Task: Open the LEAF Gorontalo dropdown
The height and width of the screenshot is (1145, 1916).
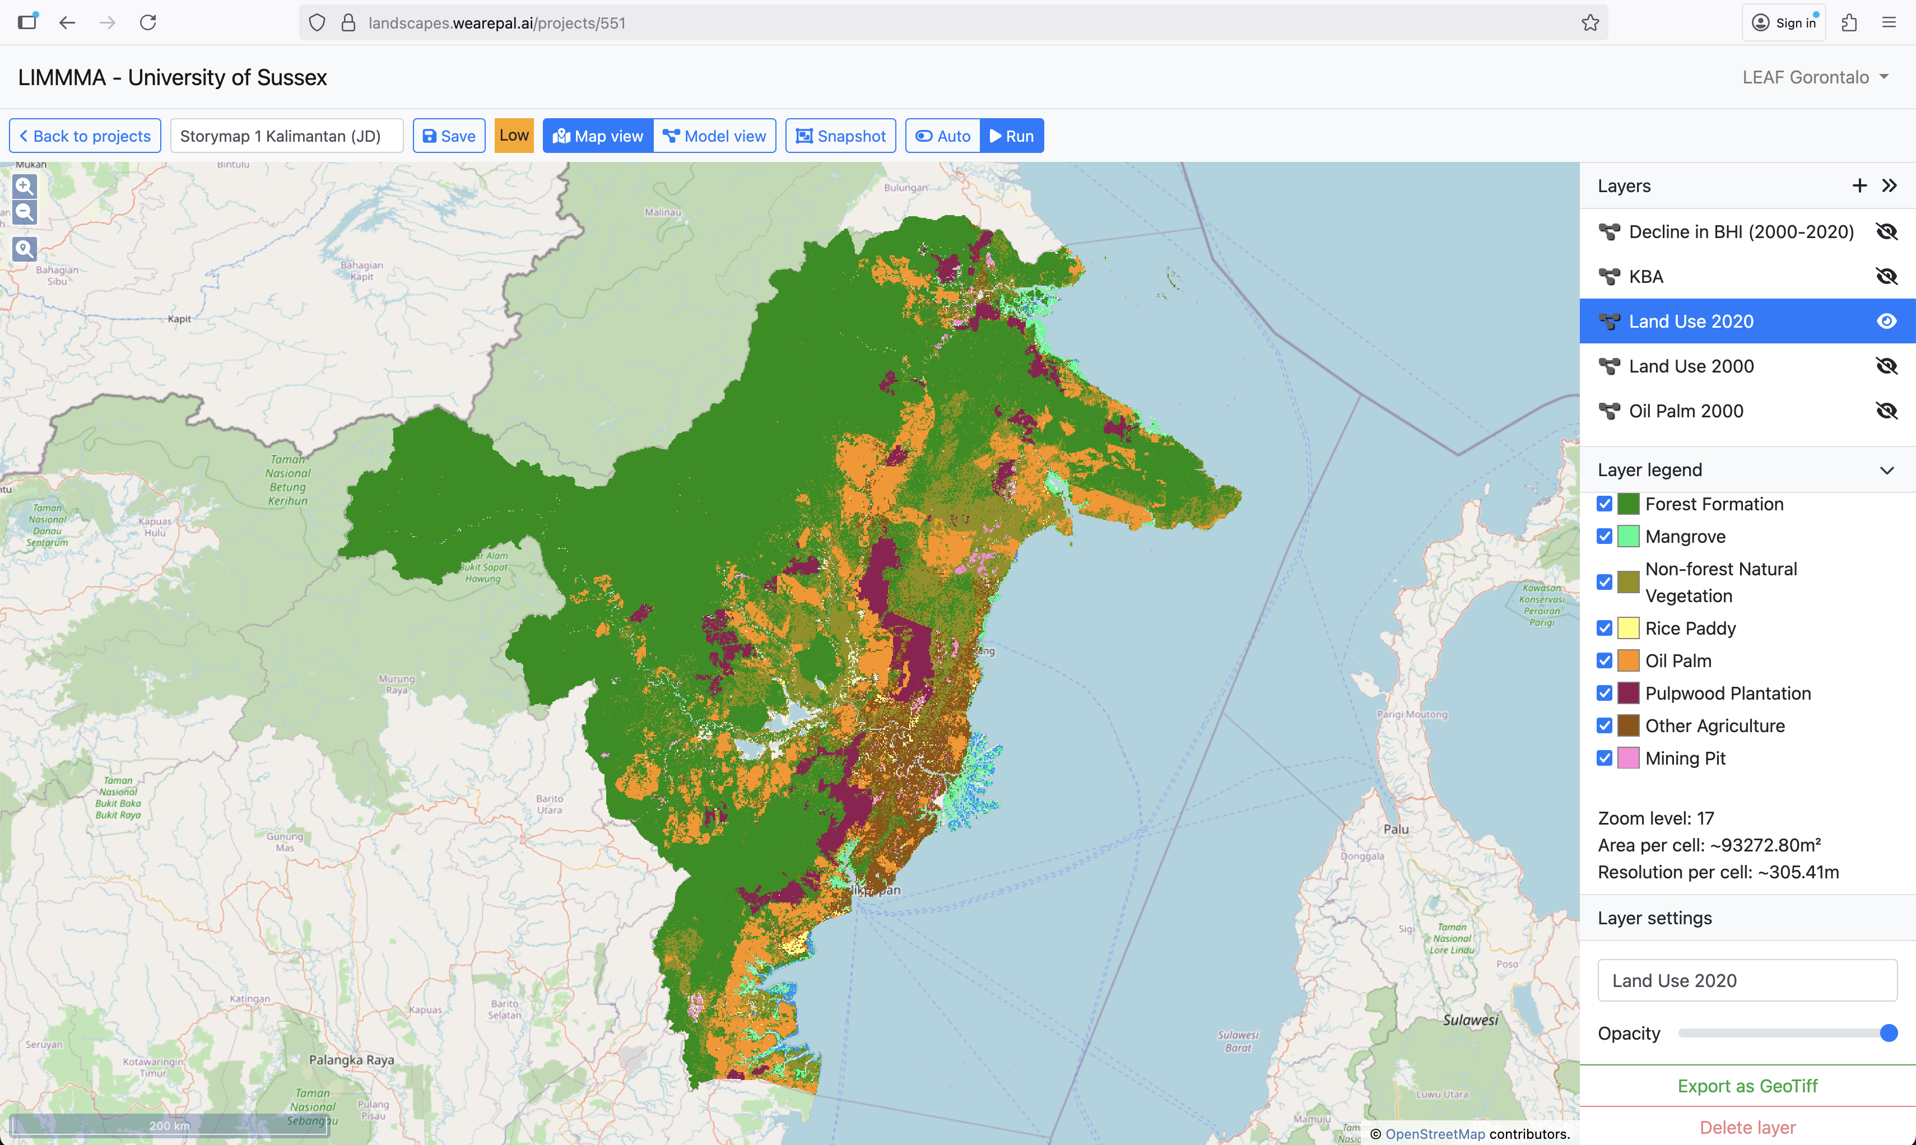Action: point(1815,77)
